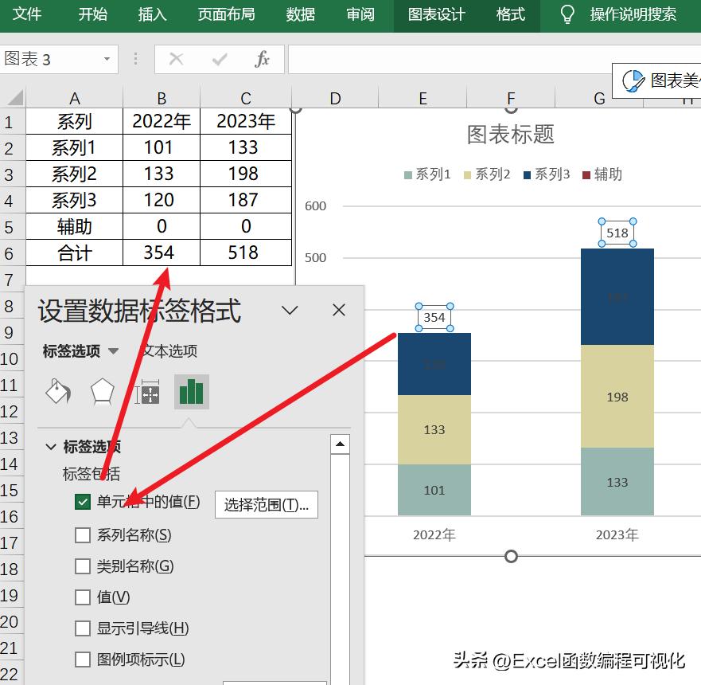Select the 图表标题 chart title
This screenshot has width=701, height=685.
pos(511,135)
